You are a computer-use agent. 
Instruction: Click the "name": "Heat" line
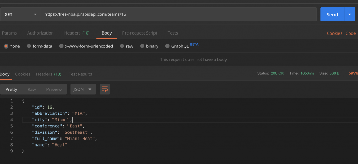pos(50,145)
